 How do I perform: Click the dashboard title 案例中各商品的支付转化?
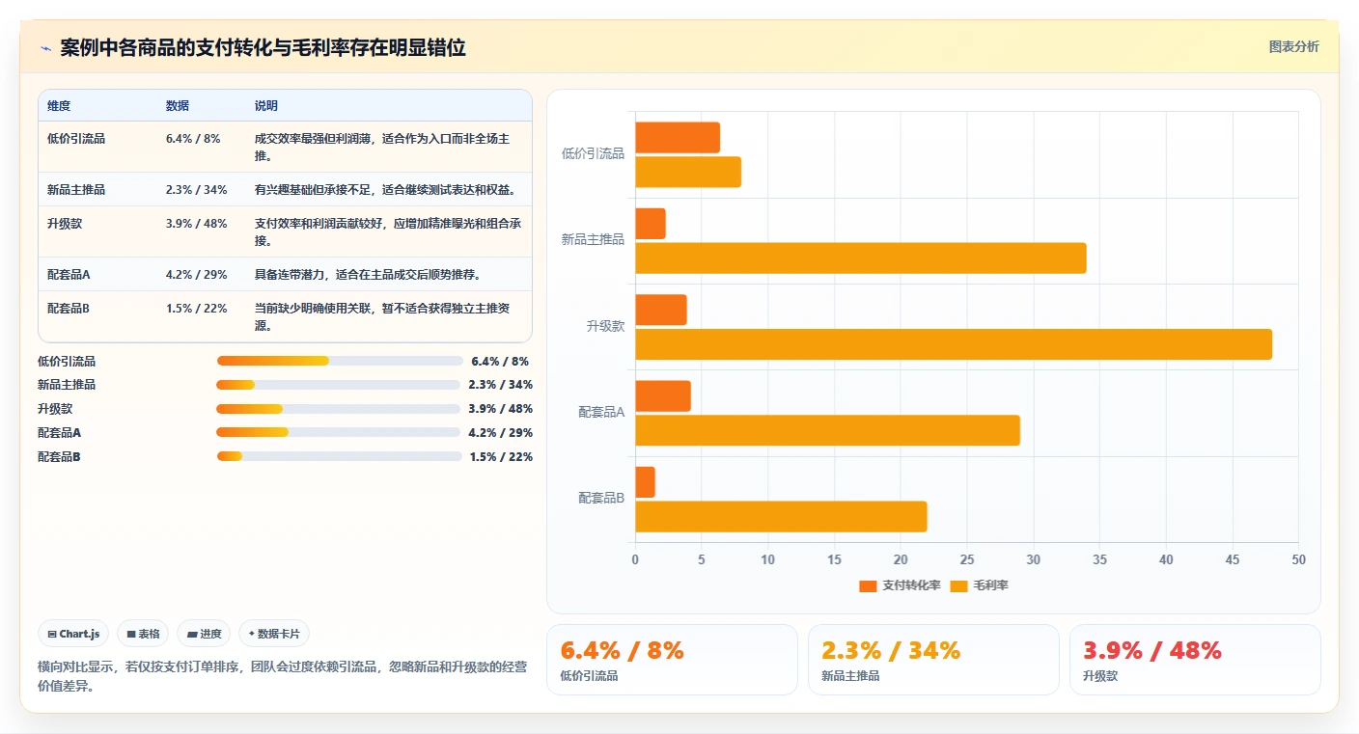point(263,48)
